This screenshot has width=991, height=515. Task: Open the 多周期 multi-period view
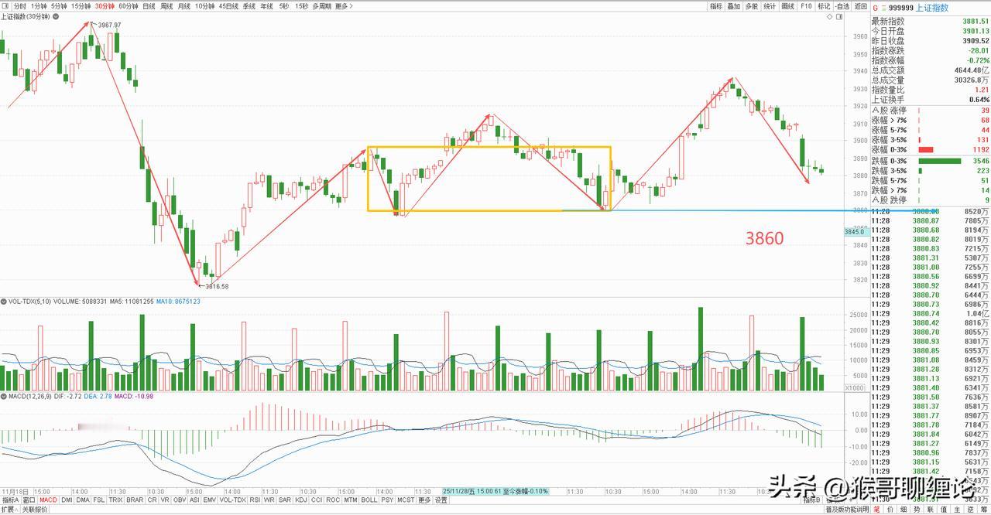pyautogui.click(x=322, y=6)
